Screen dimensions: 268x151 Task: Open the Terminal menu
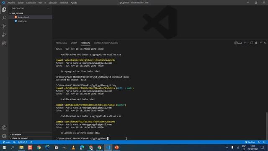click(x=64, y=3)
